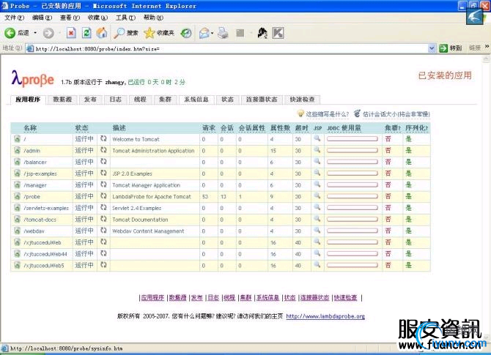Click JDBC usage bar for /webdav row
Viewport: 491px width, 355px height.
(352, 231)
